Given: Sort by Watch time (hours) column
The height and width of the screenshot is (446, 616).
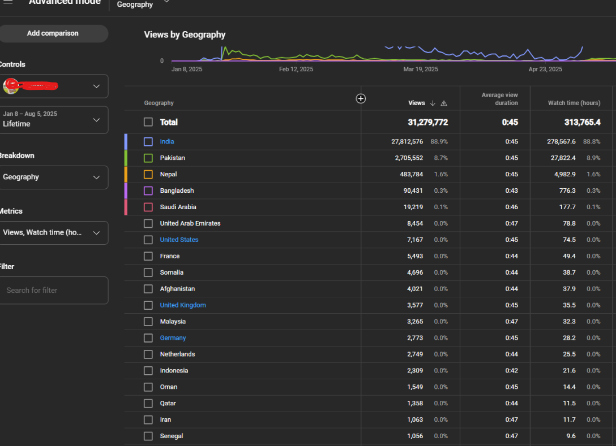Looking at the screenshot, I should click(574, 103).
